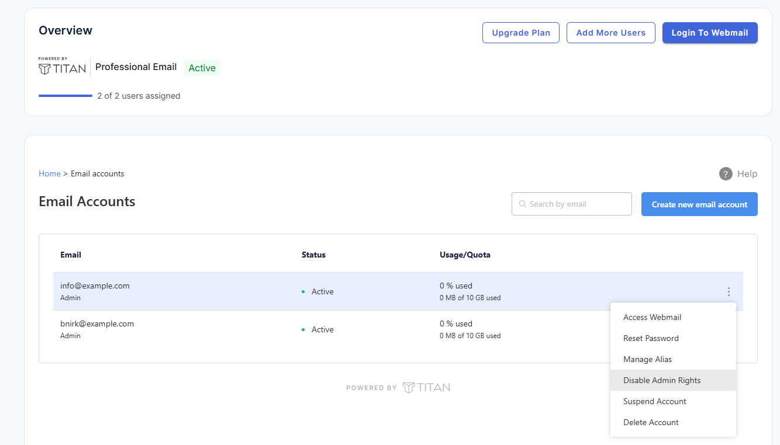This screenshot has width=780, height=445.
Task: Click the Powered by Titan footer logo
Action: [x=398, y=387]
